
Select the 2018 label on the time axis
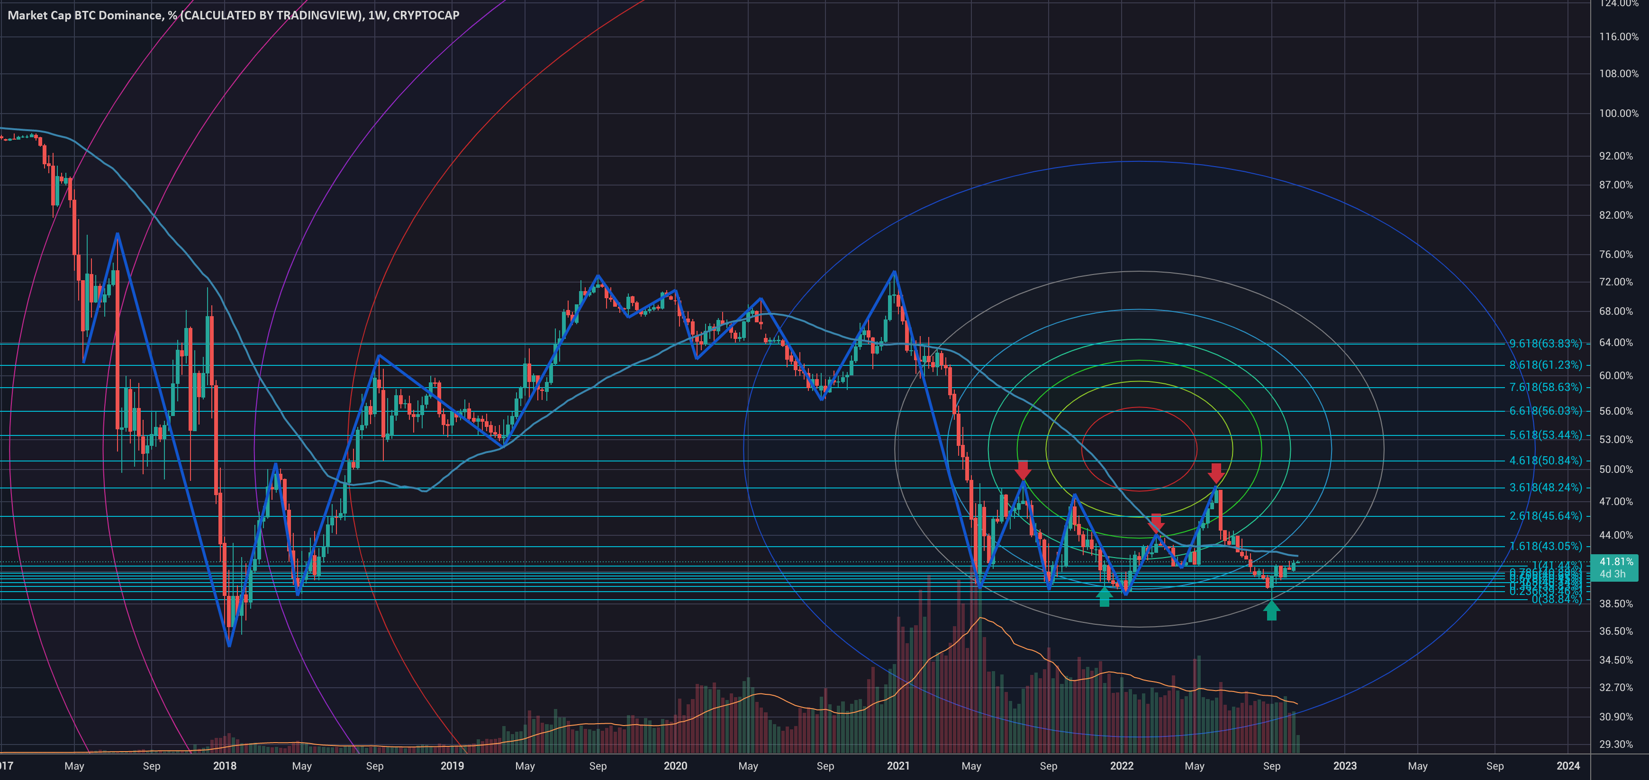tap(225, 766)
